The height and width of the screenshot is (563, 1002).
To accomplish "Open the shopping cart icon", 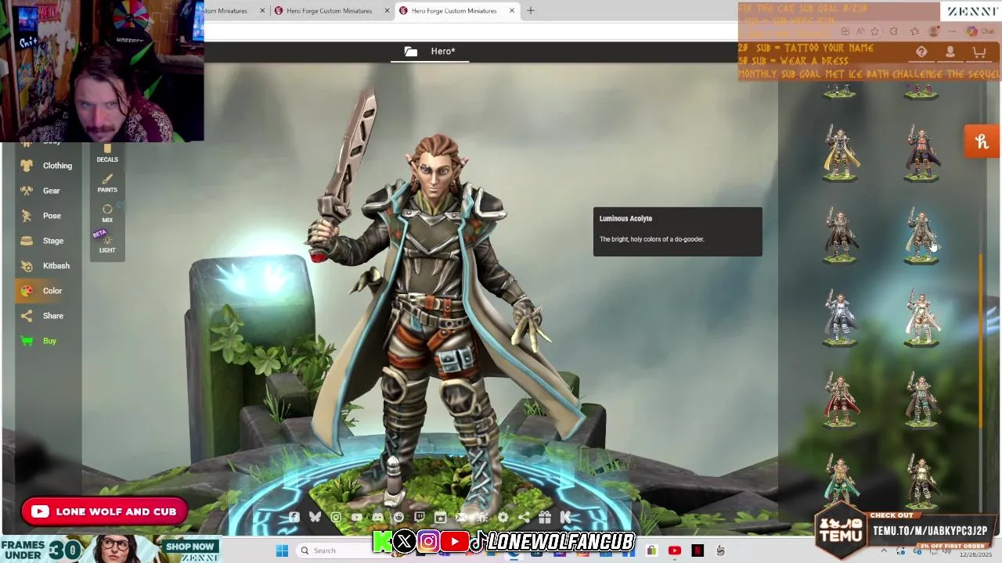I will pos(979,52).
